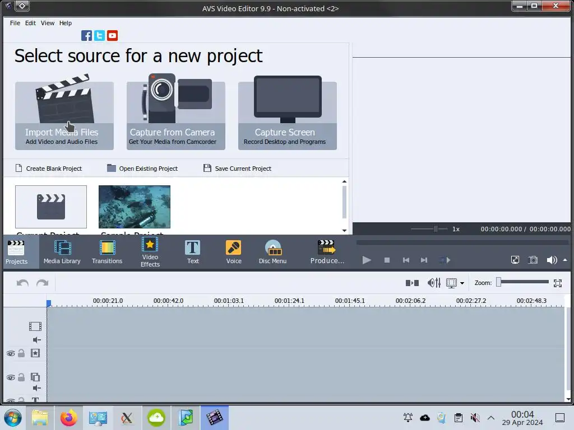
Task: Click the Undo arrow
Action: pos(22,283)
